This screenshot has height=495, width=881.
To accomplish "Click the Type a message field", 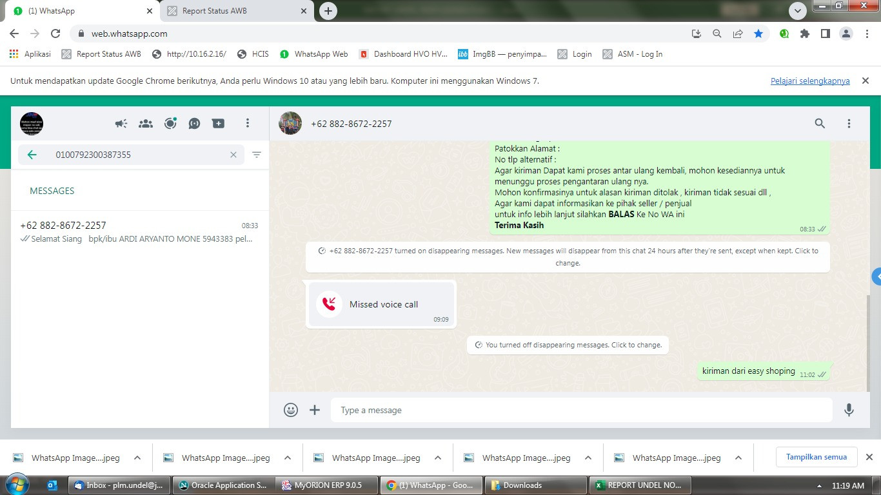I will 581,410.
